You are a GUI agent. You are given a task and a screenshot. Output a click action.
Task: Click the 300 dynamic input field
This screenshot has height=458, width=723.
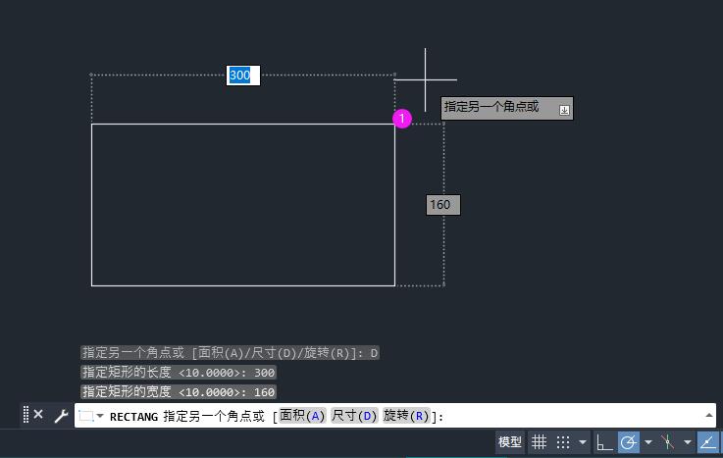point(243,76)
